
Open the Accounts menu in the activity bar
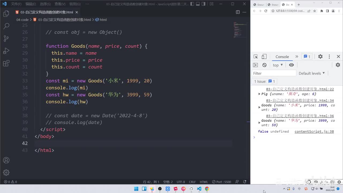pyautogui.click(x=6, y=160)
